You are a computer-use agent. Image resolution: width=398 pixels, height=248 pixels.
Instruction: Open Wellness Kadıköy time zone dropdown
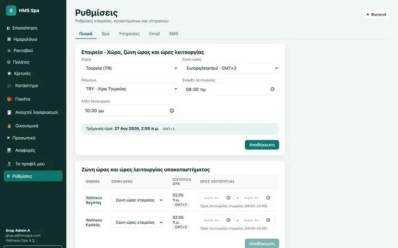137,222
